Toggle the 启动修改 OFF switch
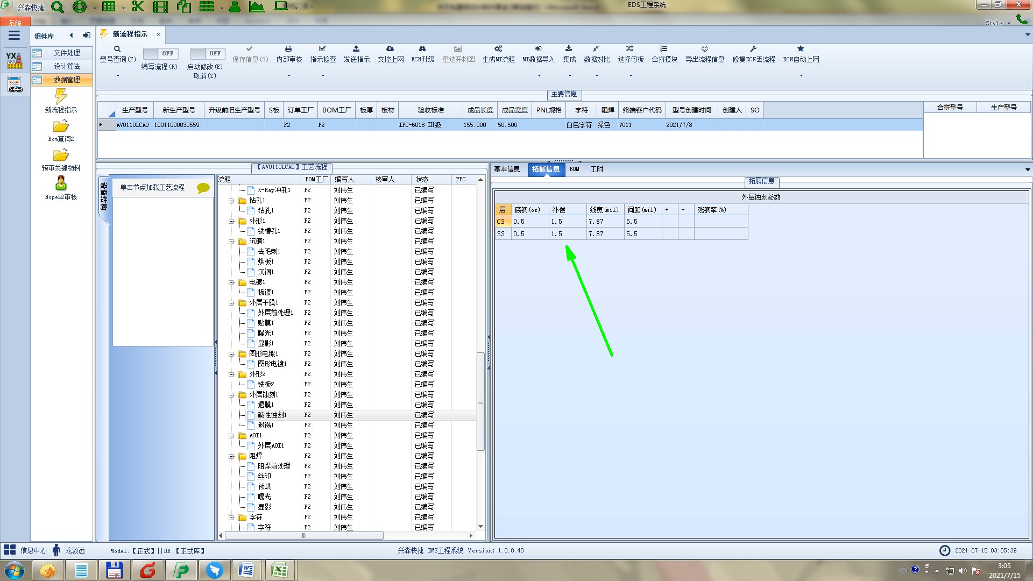Image resolution: width=1033 pixels, height=581 pixels. [x=207, y=54]
